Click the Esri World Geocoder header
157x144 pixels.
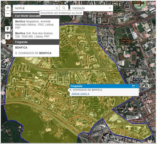[x=36, y=16]
